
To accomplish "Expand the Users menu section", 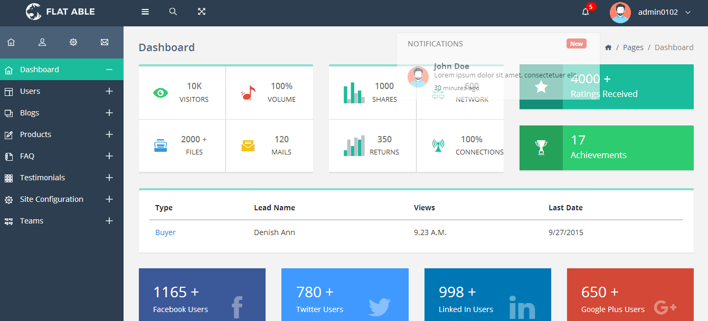I will pos(109,91).
